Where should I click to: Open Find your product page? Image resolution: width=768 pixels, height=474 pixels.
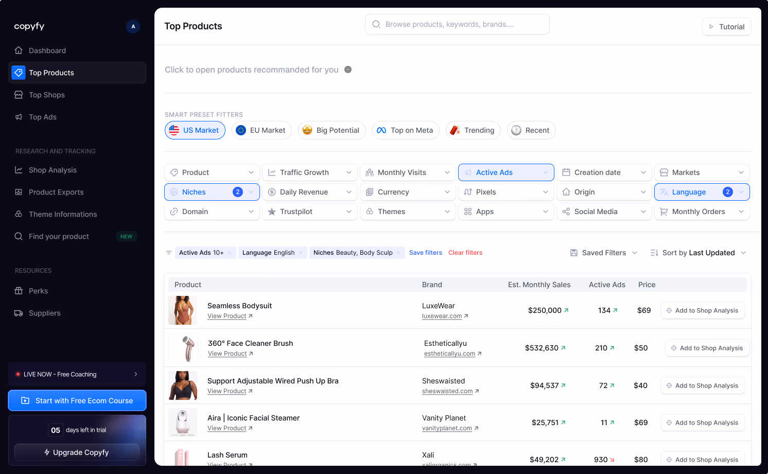click(x=77, y=236)
